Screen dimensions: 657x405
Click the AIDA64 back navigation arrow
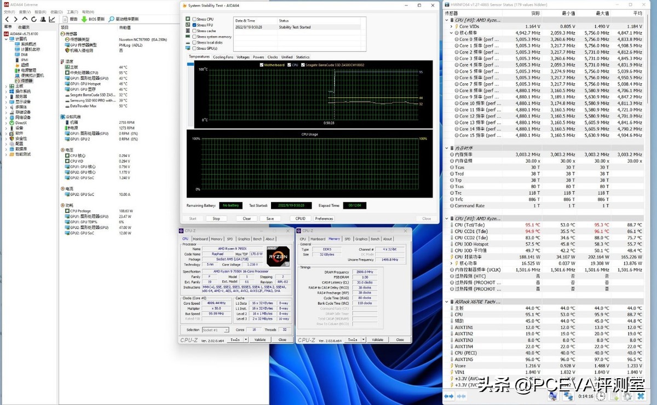click(7, 19)
